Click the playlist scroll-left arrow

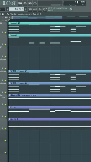tap(10, 17)
